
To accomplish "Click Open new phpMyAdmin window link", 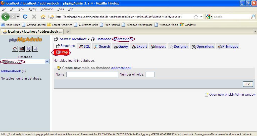I will click(232, 94).
